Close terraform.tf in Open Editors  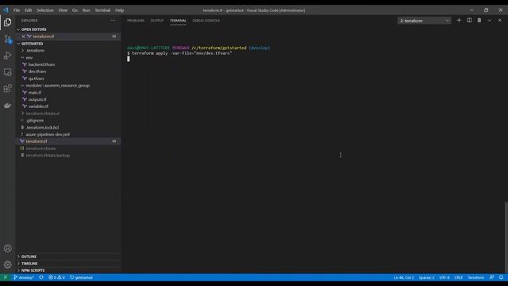pyautogui.click(x=23, y=37)
